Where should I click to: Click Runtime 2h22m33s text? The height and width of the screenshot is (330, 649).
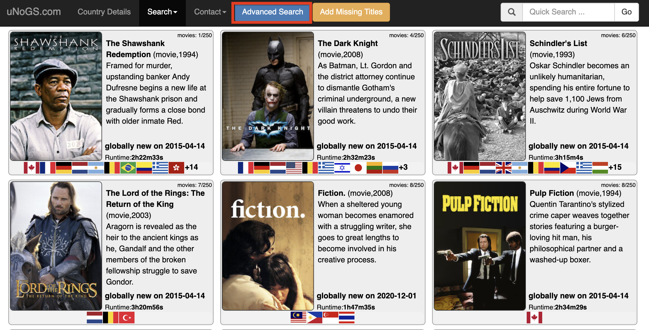pos(134,158)
